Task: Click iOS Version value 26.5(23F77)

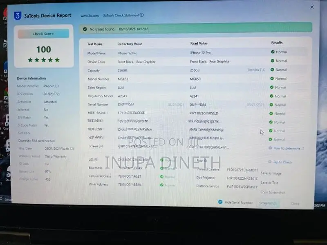Action: pos(52,94)
